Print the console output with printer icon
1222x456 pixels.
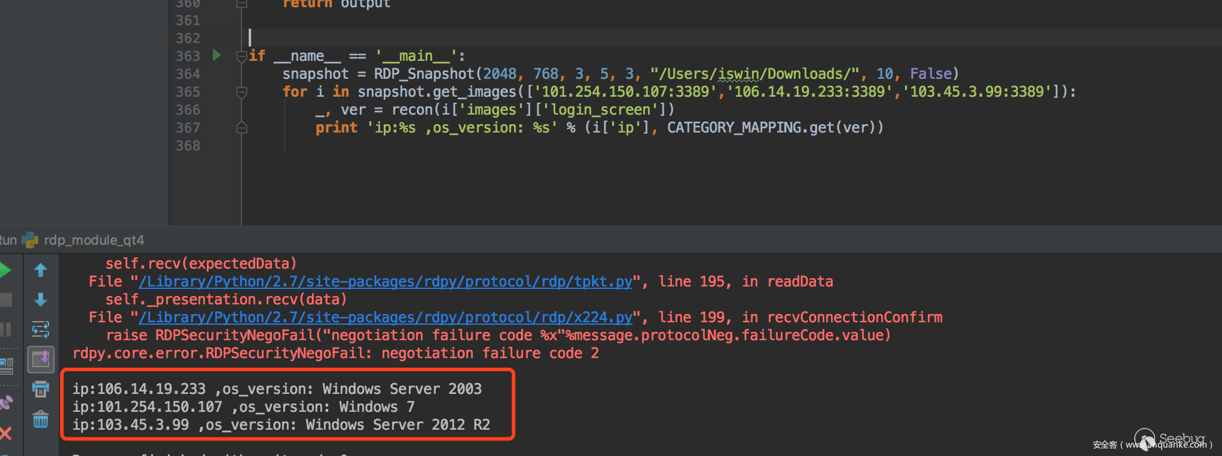[x=41, y=389]
